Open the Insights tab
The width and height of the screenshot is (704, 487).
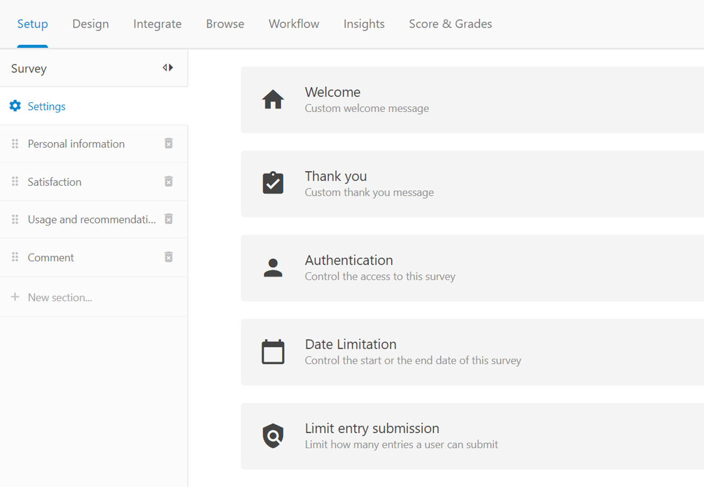coord(364,24)
